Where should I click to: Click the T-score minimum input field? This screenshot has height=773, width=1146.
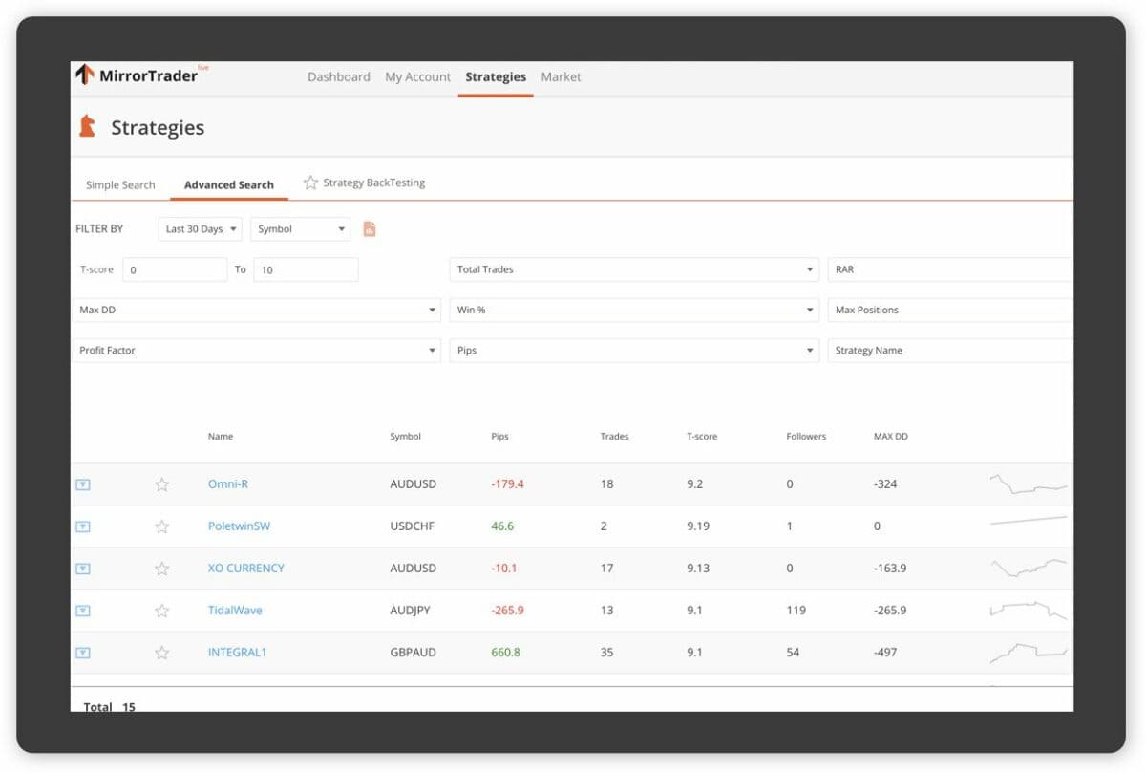pyautogui.click(x=175, y=269)
